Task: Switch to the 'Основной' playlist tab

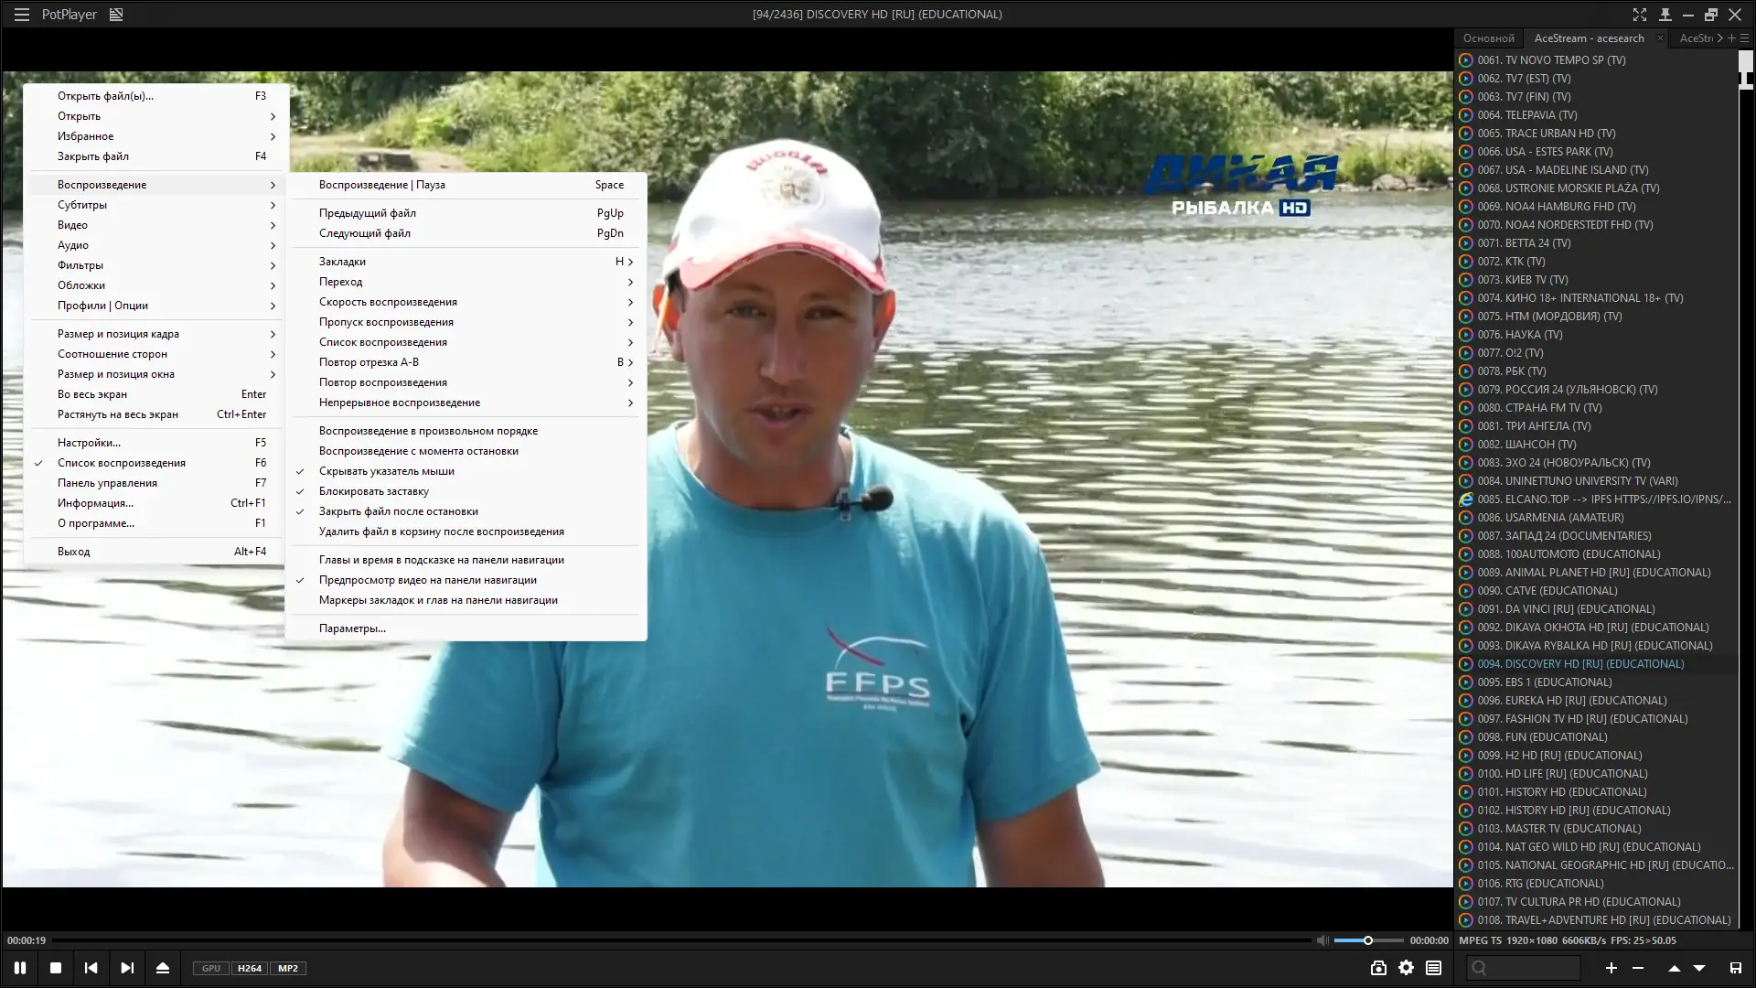Action: [1488, 38]
